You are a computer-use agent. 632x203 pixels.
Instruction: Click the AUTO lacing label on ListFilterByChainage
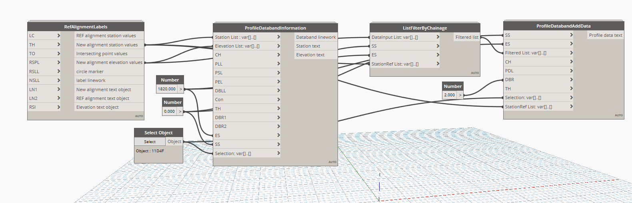click(x=475, y=73)
